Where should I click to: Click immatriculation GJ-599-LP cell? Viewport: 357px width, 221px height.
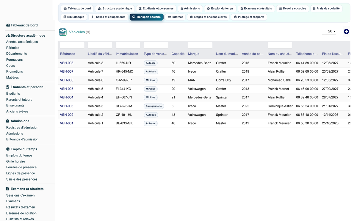point(124,80)
